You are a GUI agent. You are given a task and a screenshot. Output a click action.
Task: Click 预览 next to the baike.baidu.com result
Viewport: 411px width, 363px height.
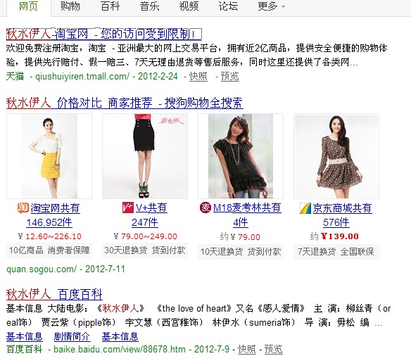coord(273,349)
